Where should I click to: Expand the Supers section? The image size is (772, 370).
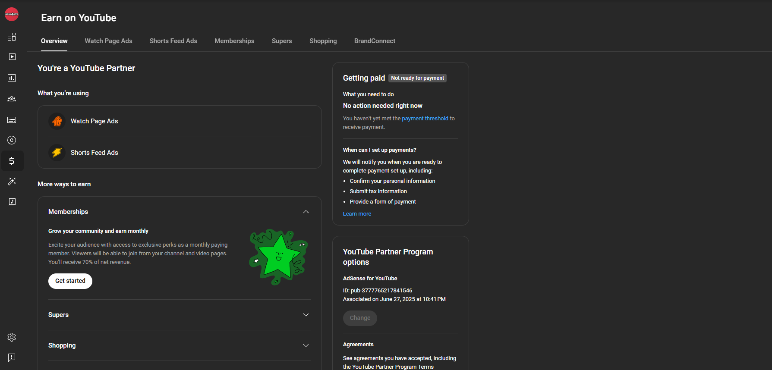click(x=306, y=315)
